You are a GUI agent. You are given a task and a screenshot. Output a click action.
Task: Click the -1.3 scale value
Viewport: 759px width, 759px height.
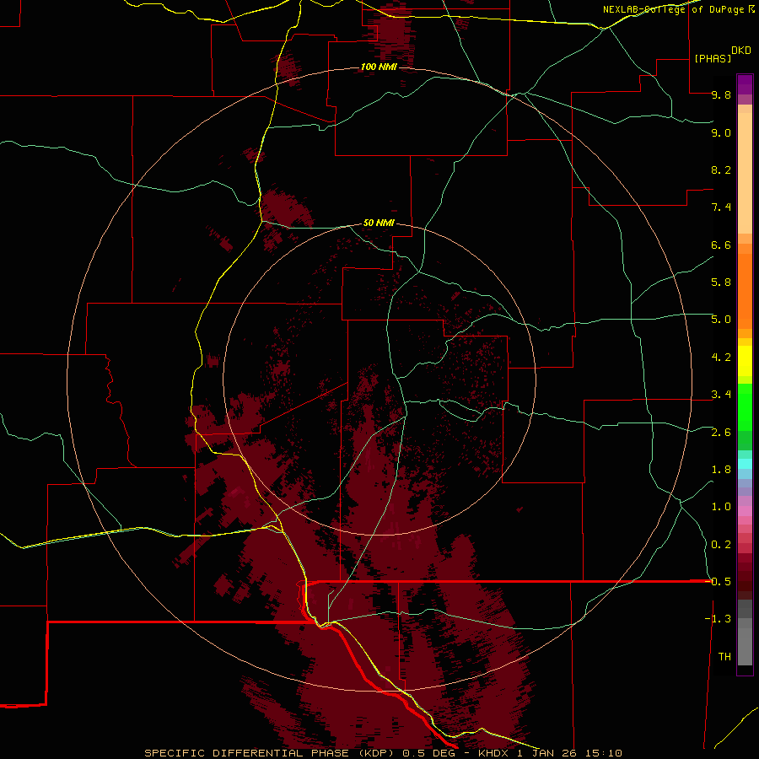pyautogui.click(x=718, y=619)
